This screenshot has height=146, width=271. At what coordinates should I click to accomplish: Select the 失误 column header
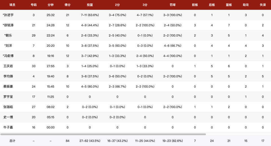coord(263,5)
